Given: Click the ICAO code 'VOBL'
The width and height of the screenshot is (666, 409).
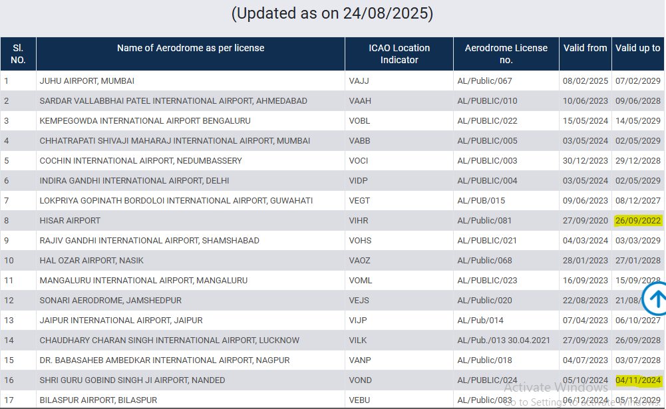Looking at the screenshot, I should pyautogui.click(x=359, y=120).
